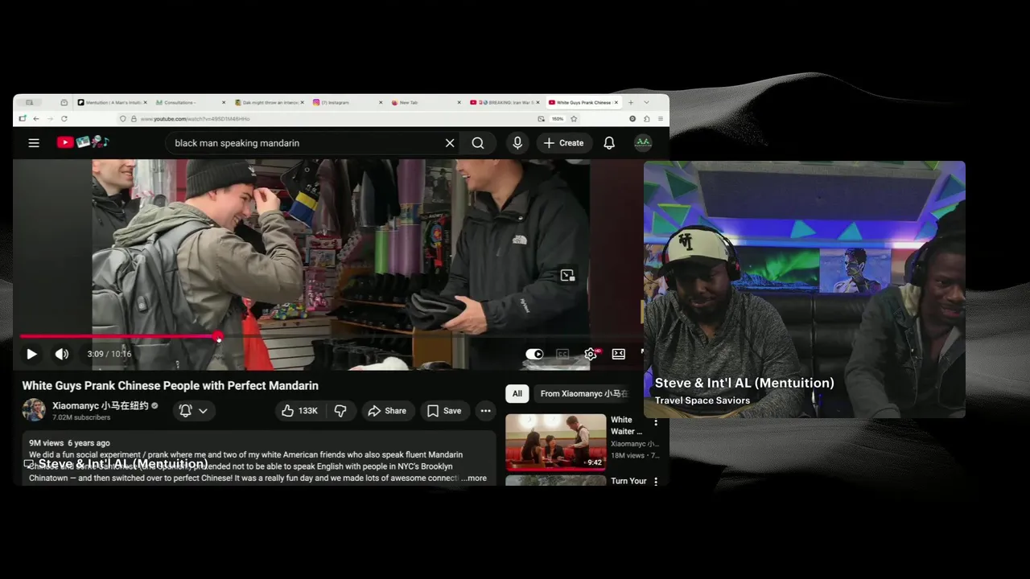Open a new browser tab
The image size is (1030, 579).
(x=631, y=103)
